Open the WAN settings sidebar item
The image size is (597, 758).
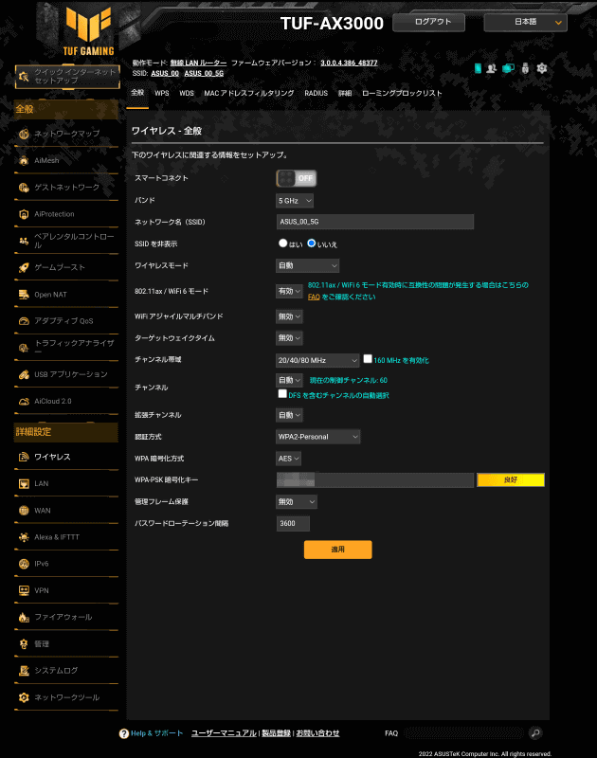[x=66, y=511]
